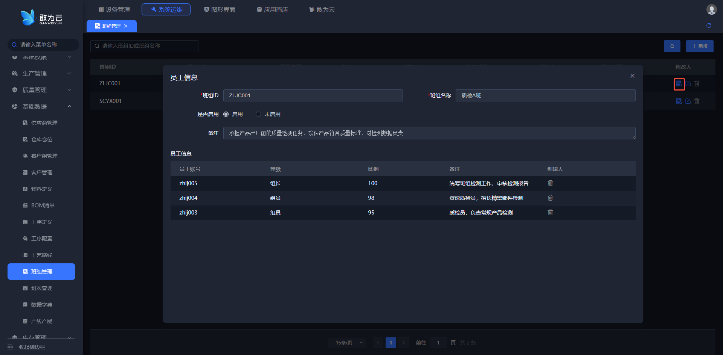
Task: Open 班次管理 in the sidebar
Action: (x=41, y=288)
